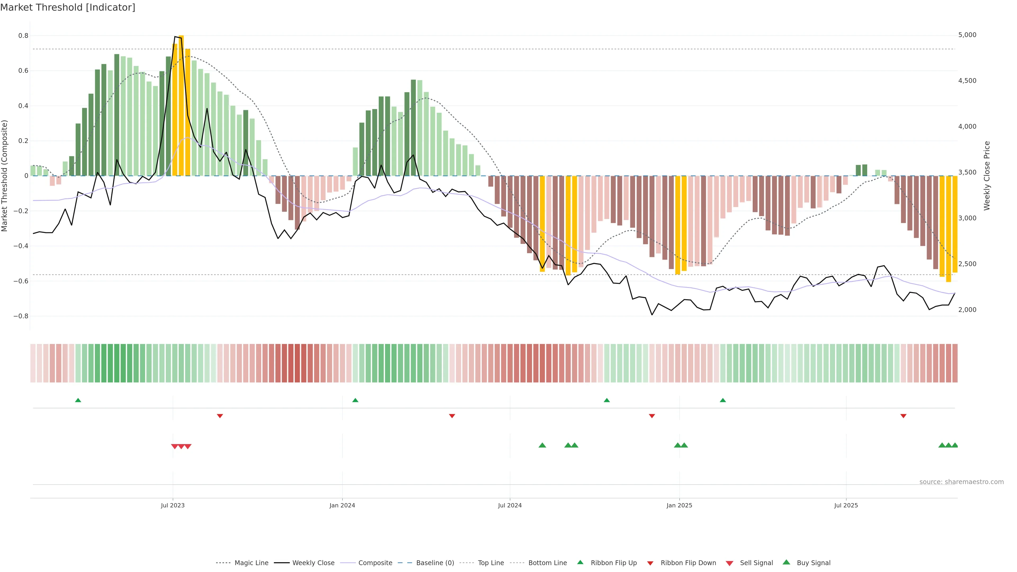Click ribbon flip up marker just after Jan 2024
Image resolution: width=1017 pixels, height=572 pixels.
355,400
